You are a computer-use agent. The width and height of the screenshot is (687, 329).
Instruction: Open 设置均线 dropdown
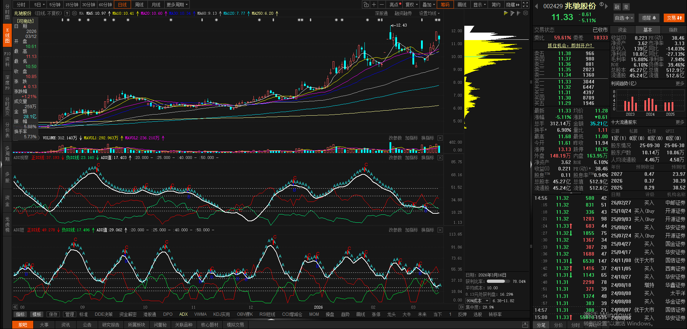point(429,13)
